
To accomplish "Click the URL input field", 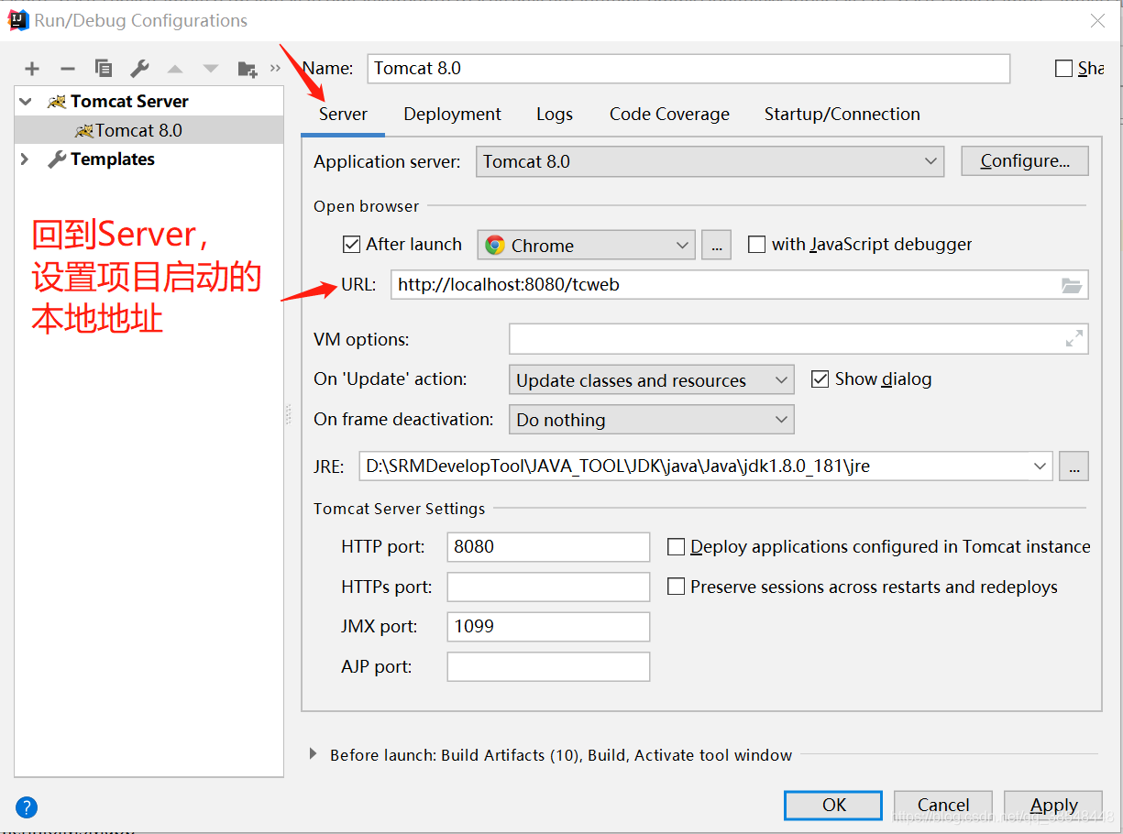I will 739,285.
